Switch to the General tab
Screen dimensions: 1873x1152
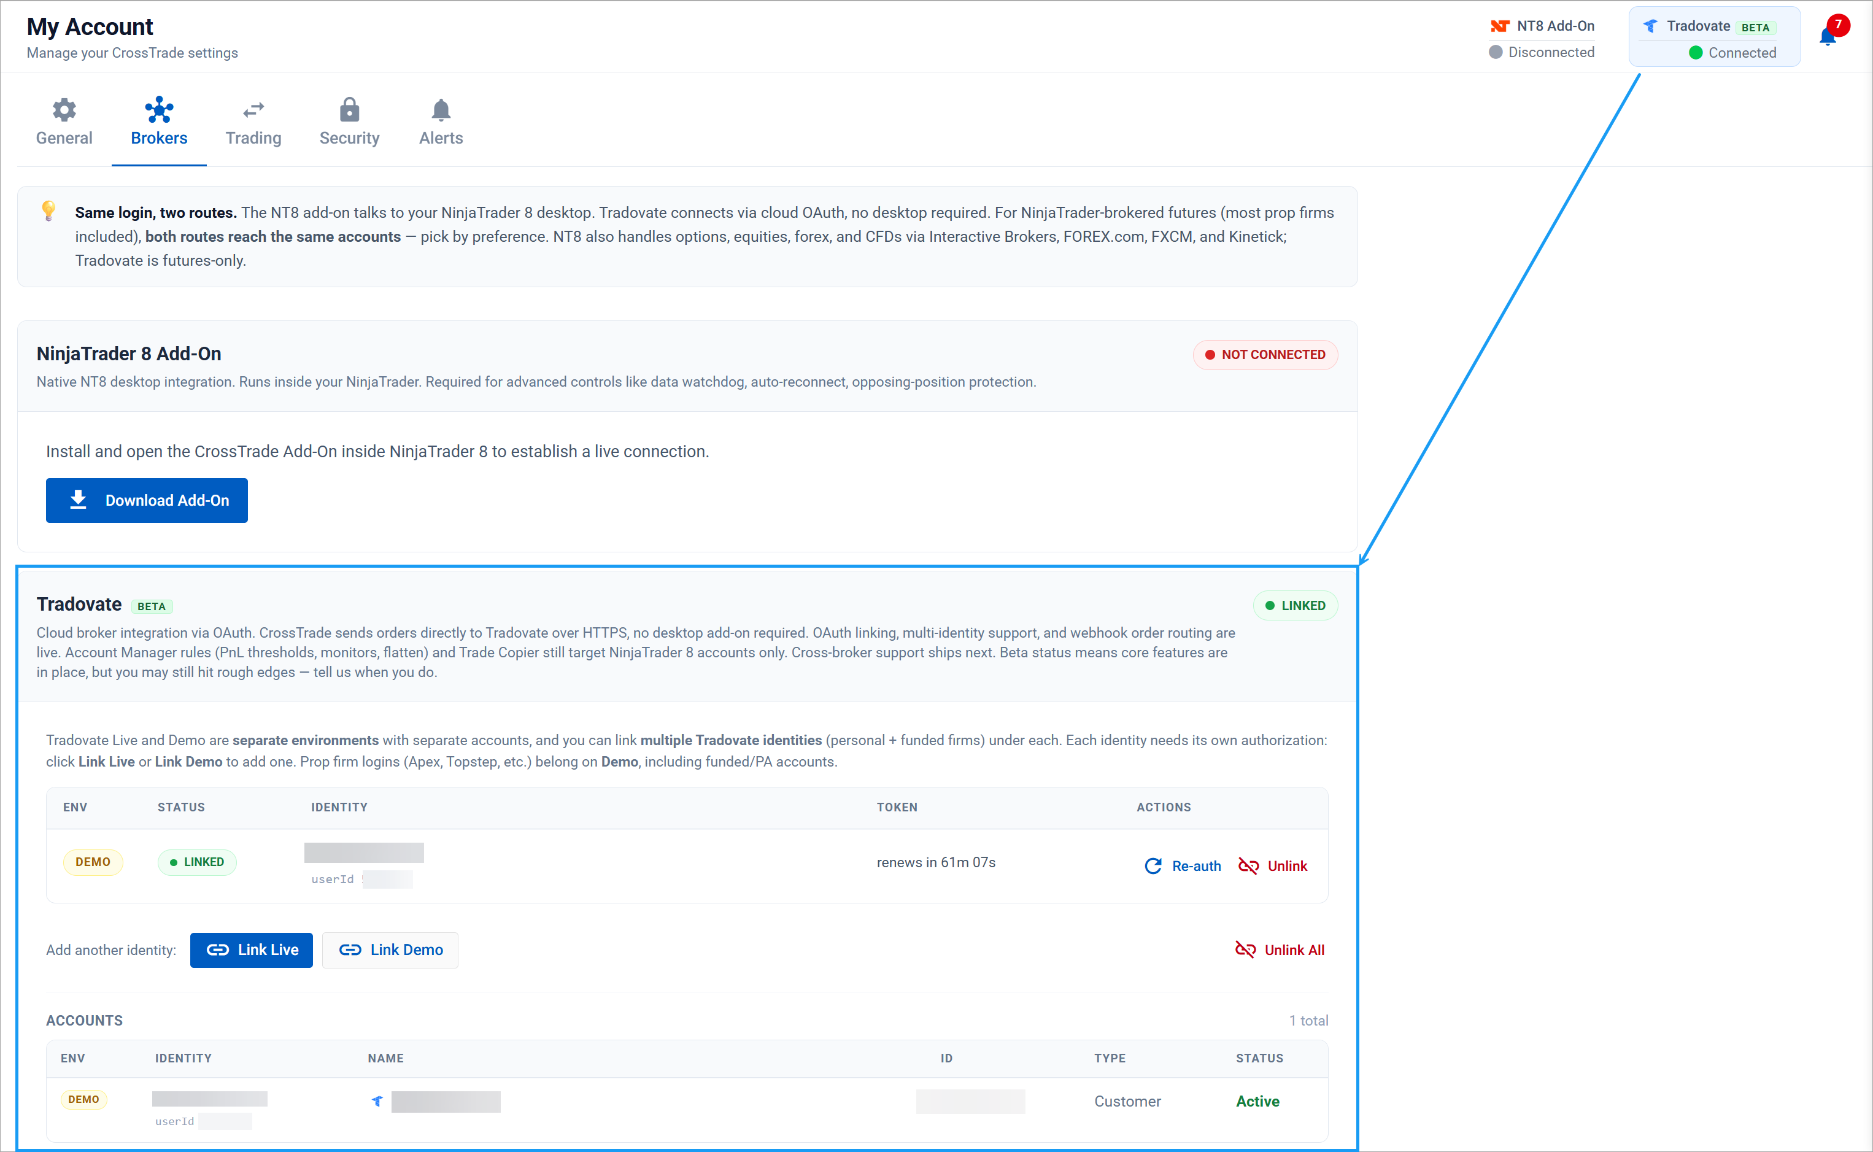click(64, 122)
